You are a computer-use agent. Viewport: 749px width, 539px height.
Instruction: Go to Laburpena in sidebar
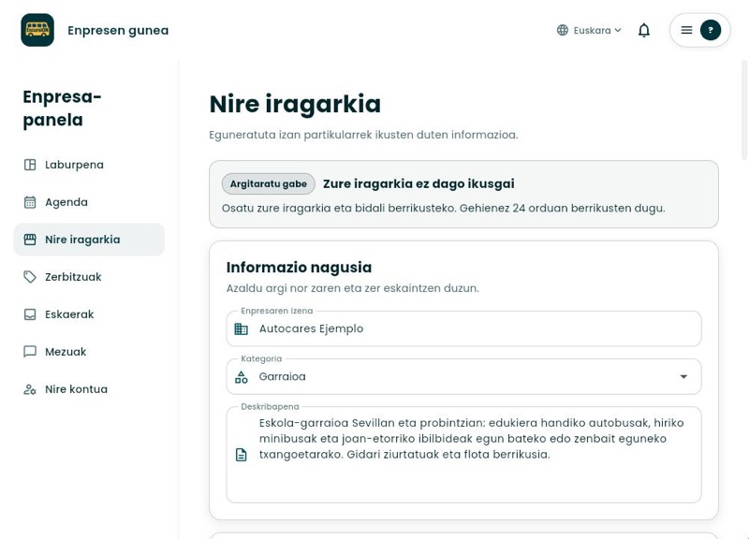89,165
